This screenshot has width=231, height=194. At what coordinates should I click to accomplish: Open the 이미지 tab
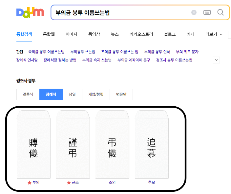point(72,34)
